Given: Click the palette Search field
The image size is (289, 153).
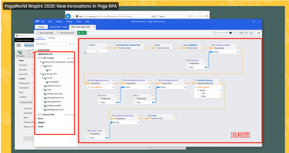Looking at the screenshot, I should [x=51, y=44].
